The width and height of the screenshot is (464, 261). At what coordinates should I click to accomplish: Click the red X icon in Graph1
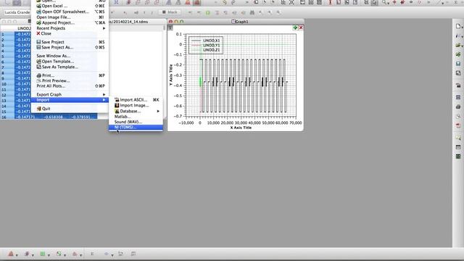click(x=301, y=28)
